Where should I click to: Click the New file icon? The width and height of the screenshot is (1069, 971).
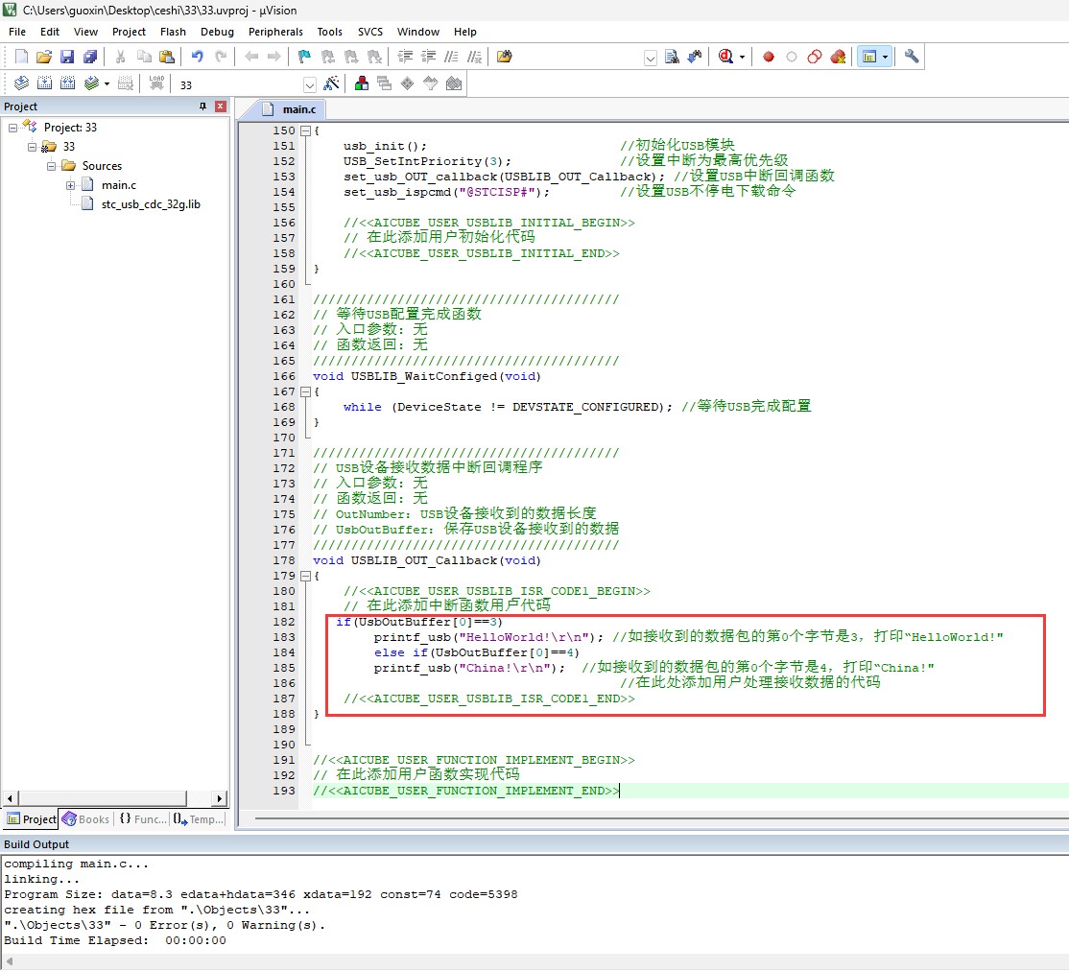coord(21,57)
